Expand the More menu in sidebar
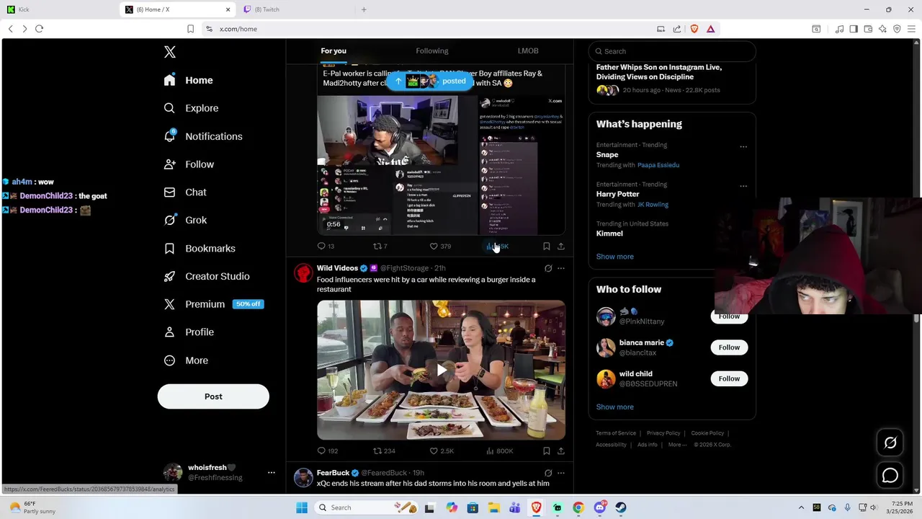Viewport: 922px width, 519px height. click(x=186, y=360)
